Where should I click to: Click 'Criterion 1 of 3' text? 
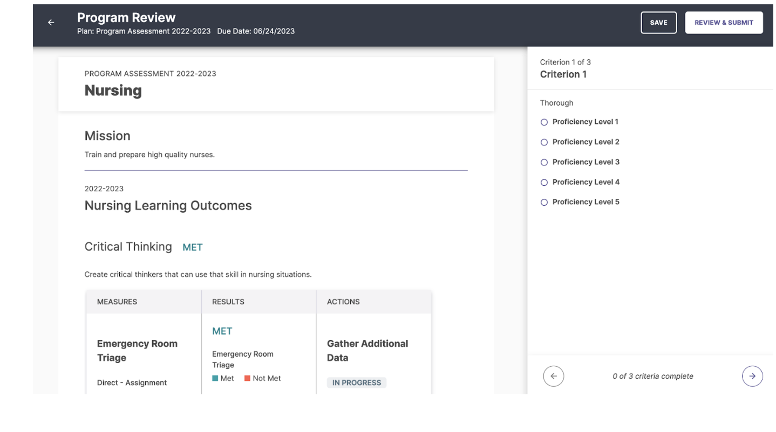click(x=565, y=62)
